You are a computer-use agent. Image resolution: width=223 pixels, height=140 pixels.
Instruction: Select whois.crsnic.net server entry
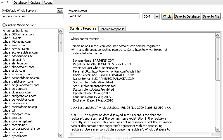(x=14, y=132)
